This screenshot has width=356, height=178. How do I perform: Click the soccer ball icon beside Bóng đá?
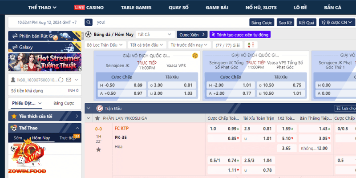[x=88, y=34]
